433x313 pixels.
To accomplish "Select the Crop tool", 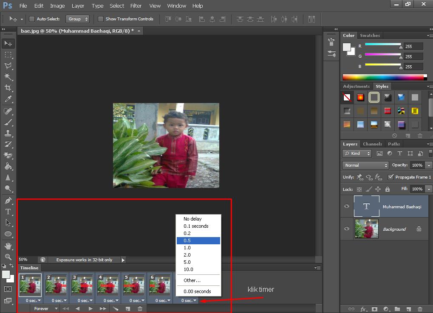I will pos(8,88).
